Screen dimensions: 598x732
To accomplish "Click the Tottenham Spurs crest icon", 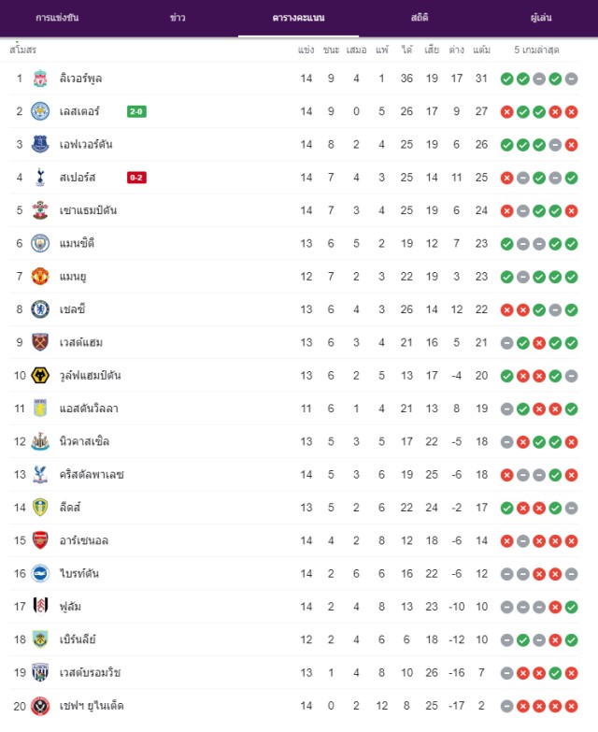I will click(40, 178).
